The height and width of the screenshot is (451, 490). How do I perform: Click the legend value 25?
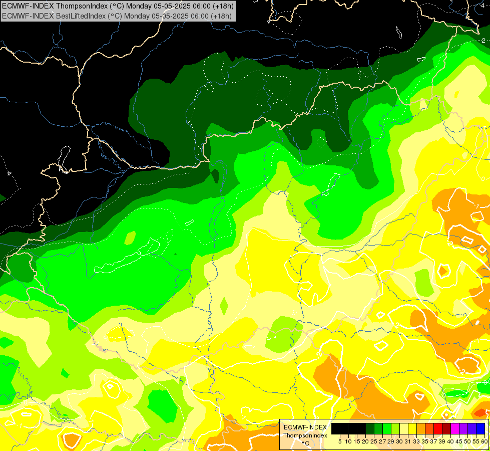[374, 441]
